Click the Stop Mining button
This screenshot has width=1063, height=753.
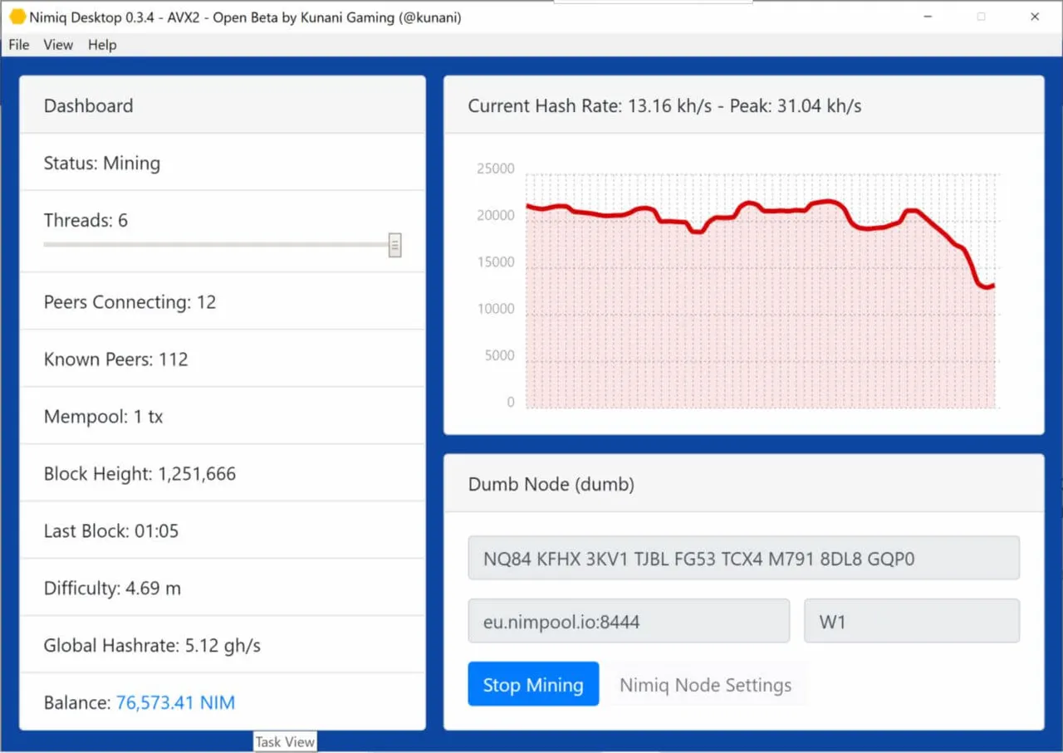coord(533,684)
